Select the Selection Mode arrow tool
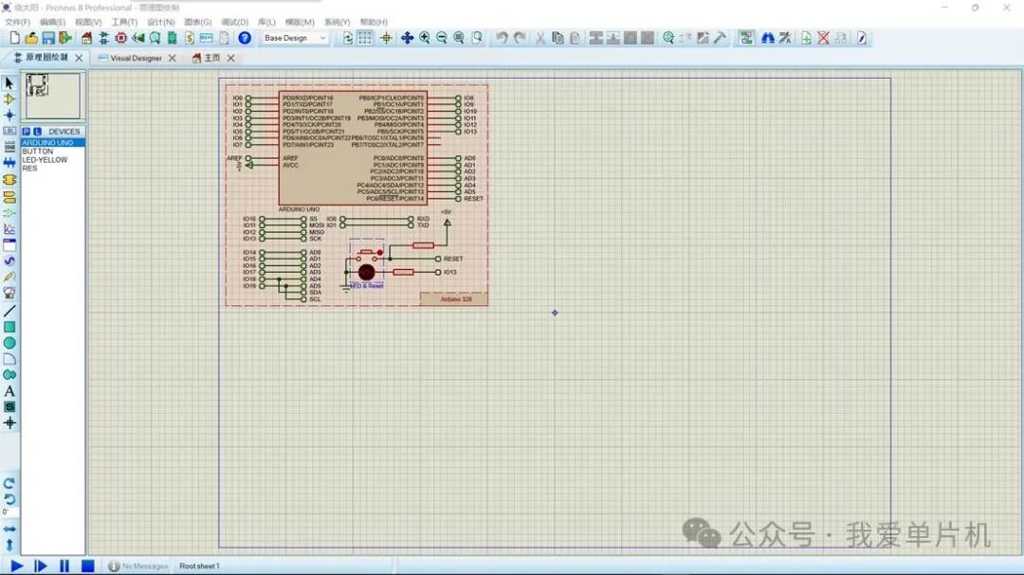The height and width of the screenshot is (575, 1024). 9,83
